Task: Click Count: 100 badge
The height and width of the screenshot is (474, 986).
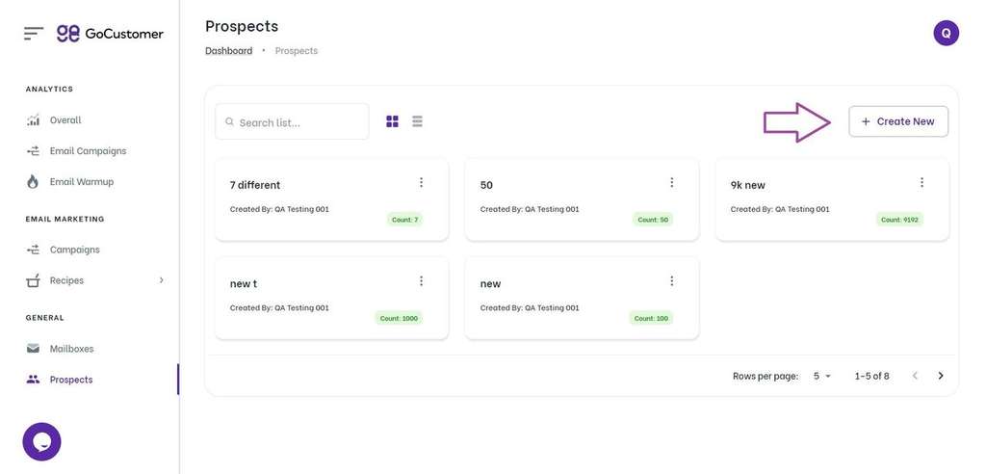Action: [x=651, y=318]
